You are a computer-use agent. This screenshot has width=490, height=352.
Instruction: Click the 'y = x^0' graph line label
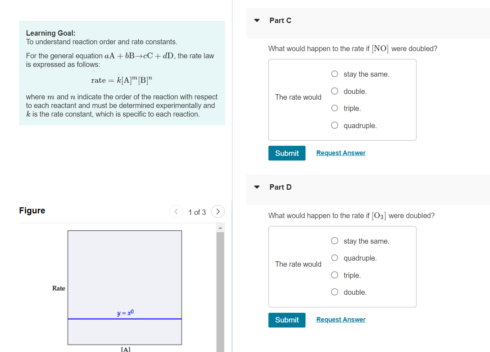click(x=125, y=312)
